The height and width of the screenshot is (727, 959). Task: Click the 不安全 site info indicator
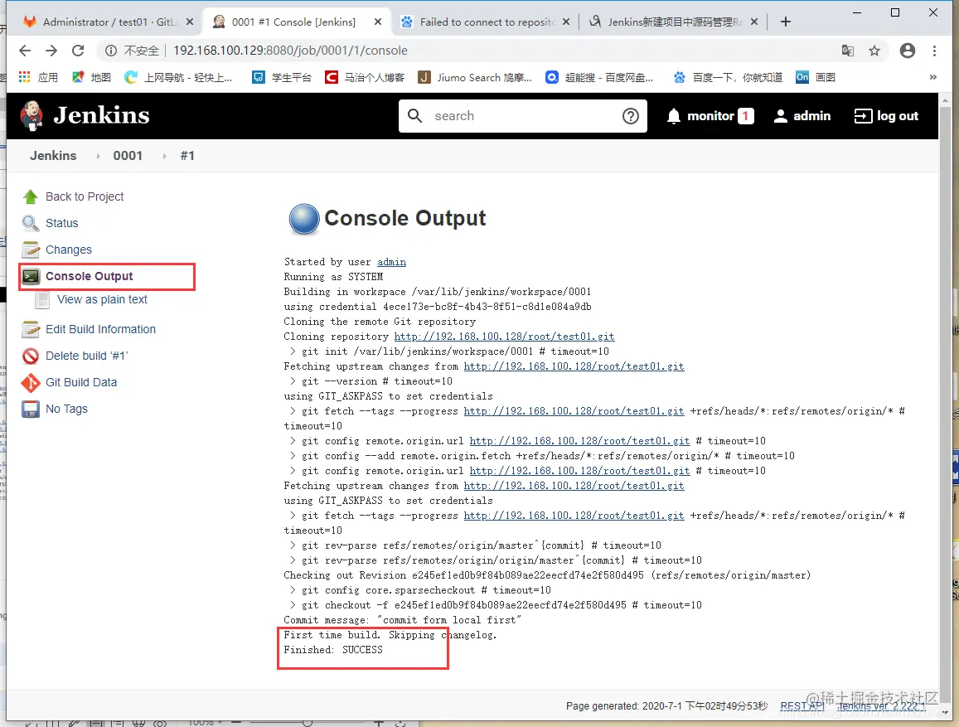132,51
